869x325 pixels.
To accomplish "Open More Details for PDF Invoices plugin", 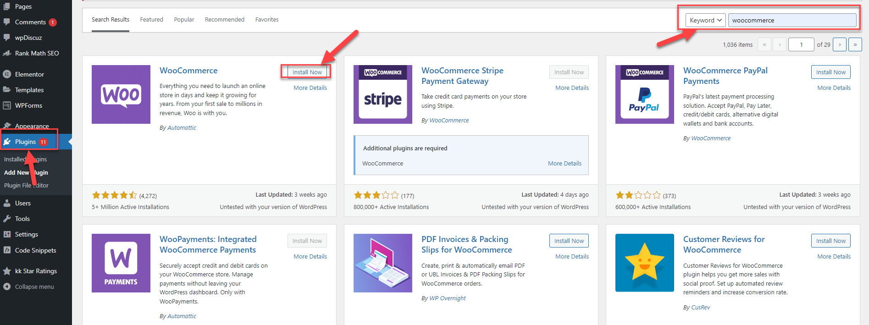I will click(x=572, y=256).
